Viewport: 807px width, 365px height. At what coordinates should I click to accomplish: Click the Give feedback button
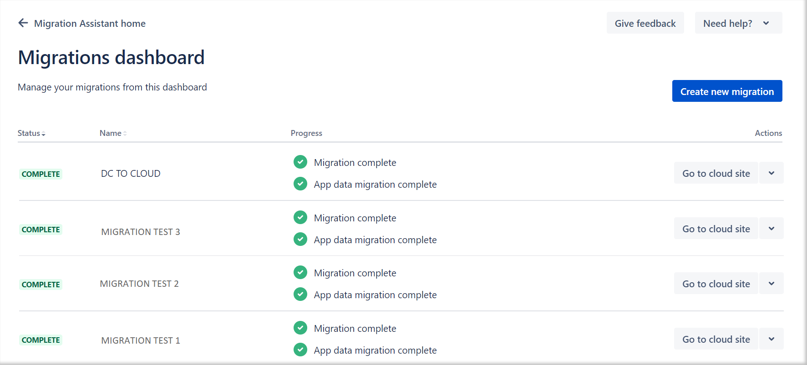[645, 23]
